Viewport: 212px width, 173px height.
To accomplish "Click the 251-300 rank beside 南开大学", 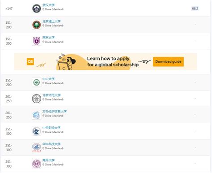I will coord(8,164).
